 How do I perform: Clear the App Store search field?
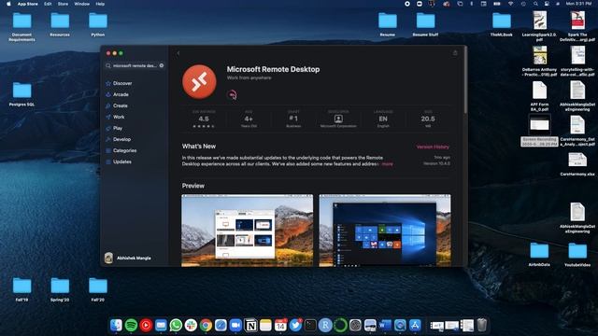(162, 65)
